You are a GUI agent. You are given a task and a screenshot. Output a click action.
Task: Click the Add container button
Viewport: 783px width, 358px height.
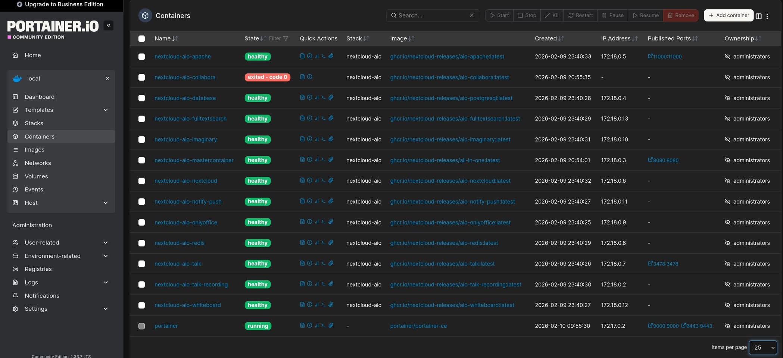coord(729,15)
